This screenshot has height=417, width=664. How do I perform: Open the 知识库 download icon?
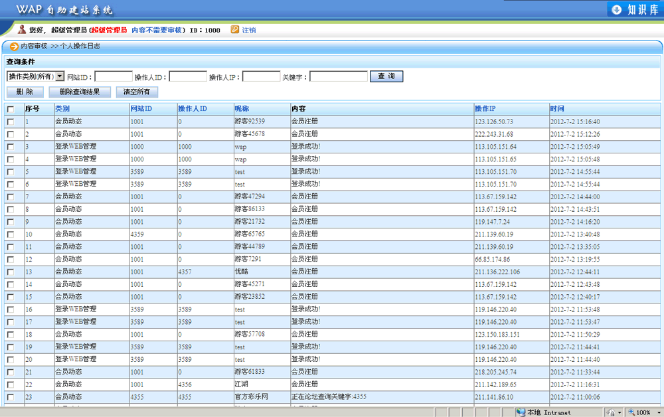tap(617, 9)
